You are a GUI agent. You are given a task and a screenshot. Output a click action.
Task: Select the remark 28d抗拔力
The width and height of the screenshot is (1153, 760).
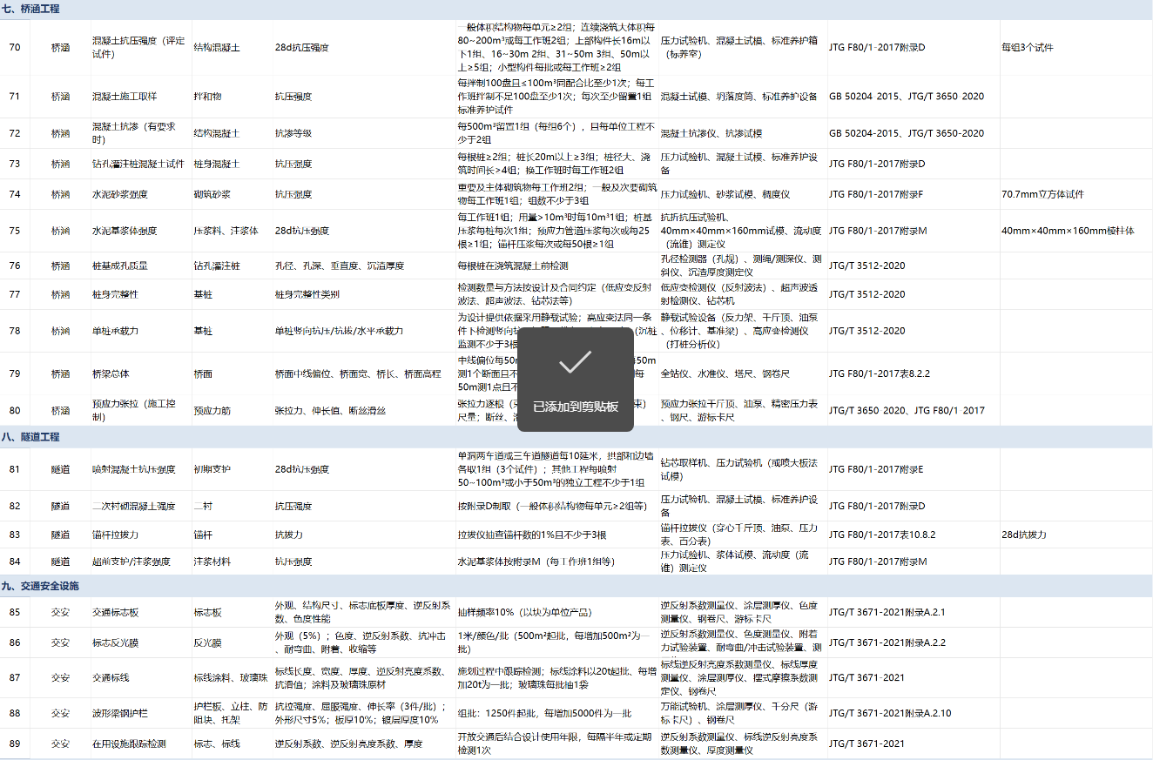click(x=1024, y=535)
